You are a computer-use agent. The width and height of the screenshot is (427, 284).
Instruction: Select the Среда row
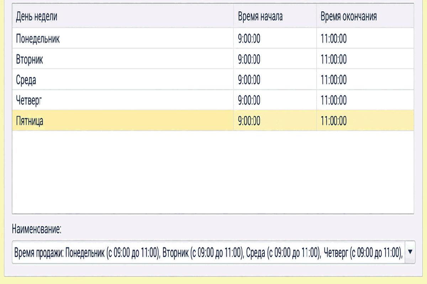(x=213, y=80)
